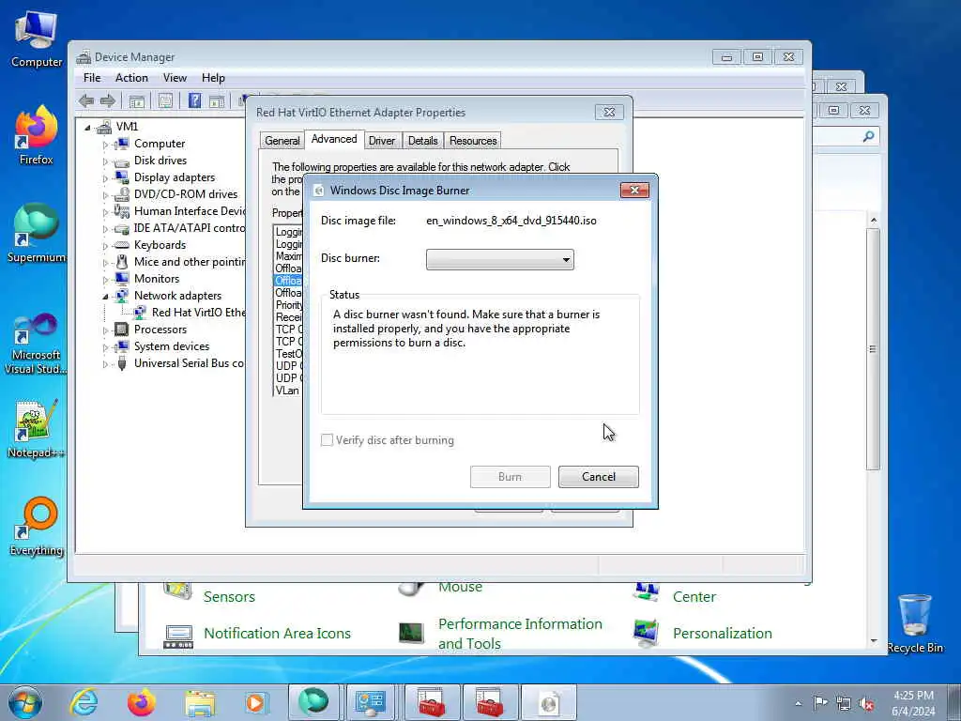This screenshot has width=961, height=721.
Task: Select the Mice and other pointing devices icon
Action: click(x=121, y=262)
